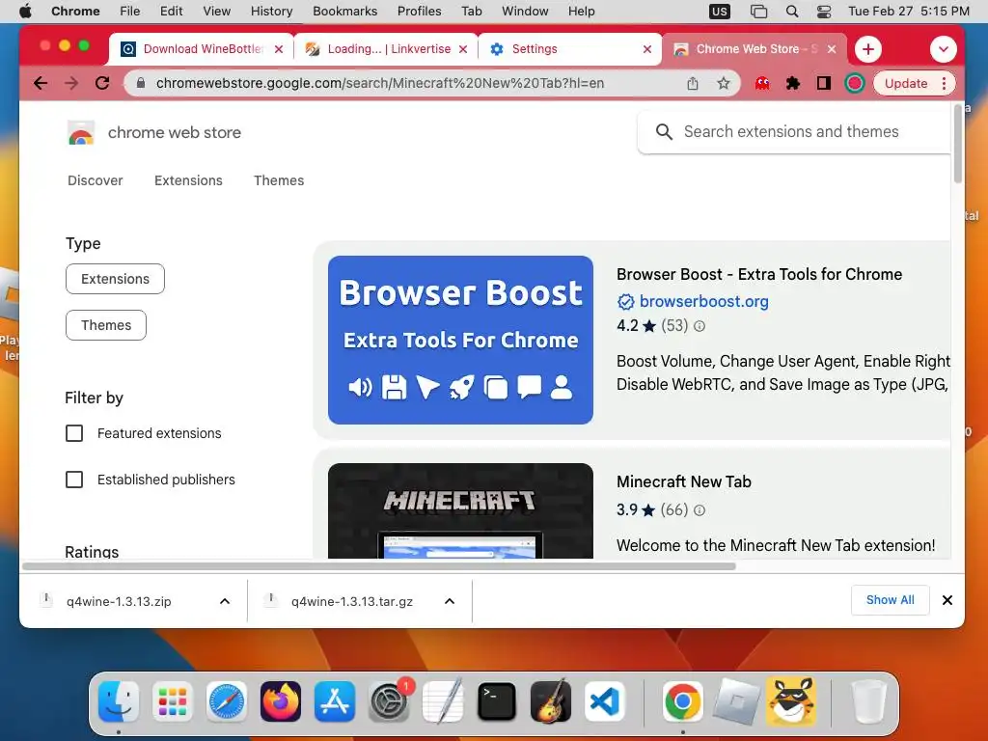Check the Featured extensions checkbox

[74, 433]
